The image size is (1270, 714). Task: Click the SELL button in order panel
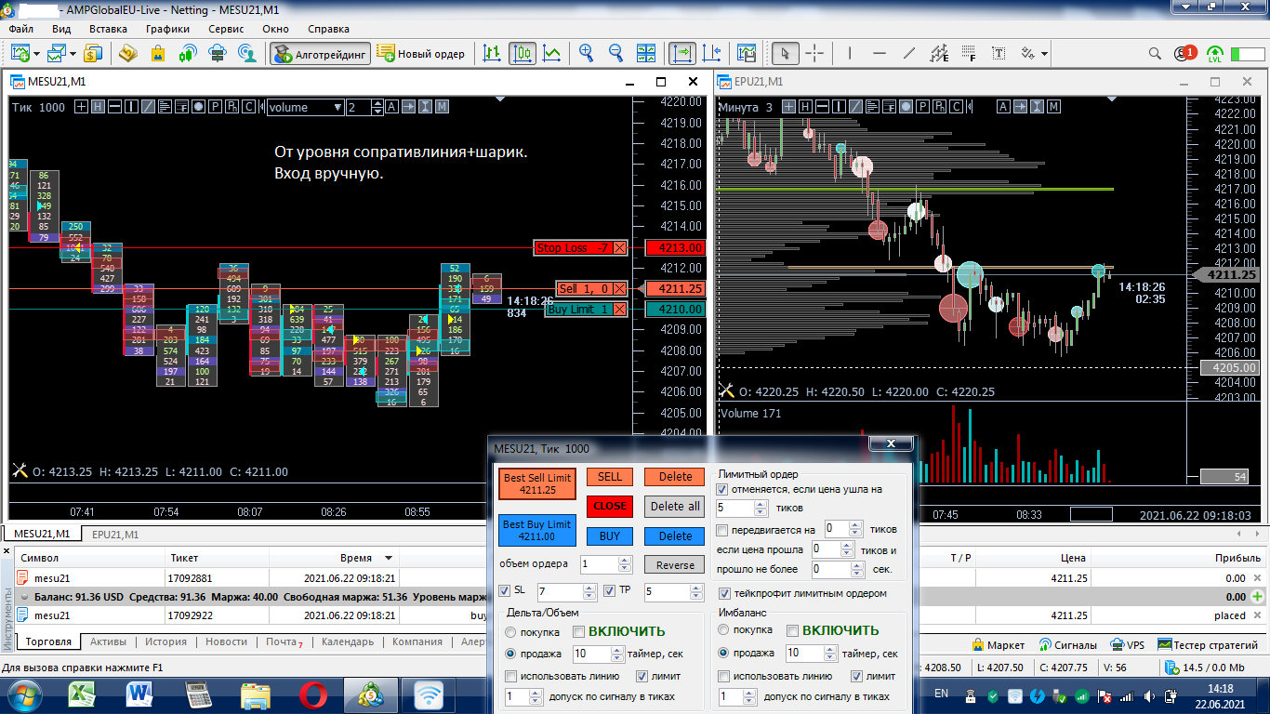coord(610,477)
